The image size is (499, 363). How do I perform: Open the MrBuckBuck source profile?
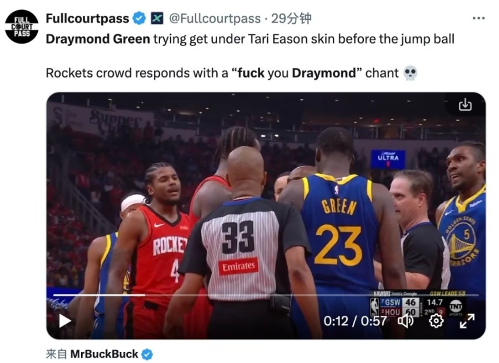coord(104,354)
